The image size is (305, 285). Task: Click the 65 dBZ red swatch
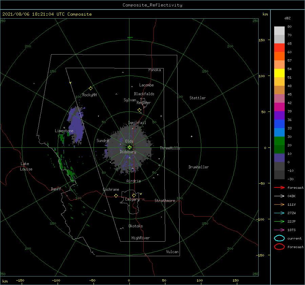pos(279,48)
